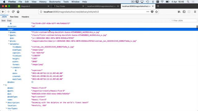The height and width of the screenshot is (111, 198).
Task: Open Time Machine menu bar icon
Action: [x=147, y=2]
